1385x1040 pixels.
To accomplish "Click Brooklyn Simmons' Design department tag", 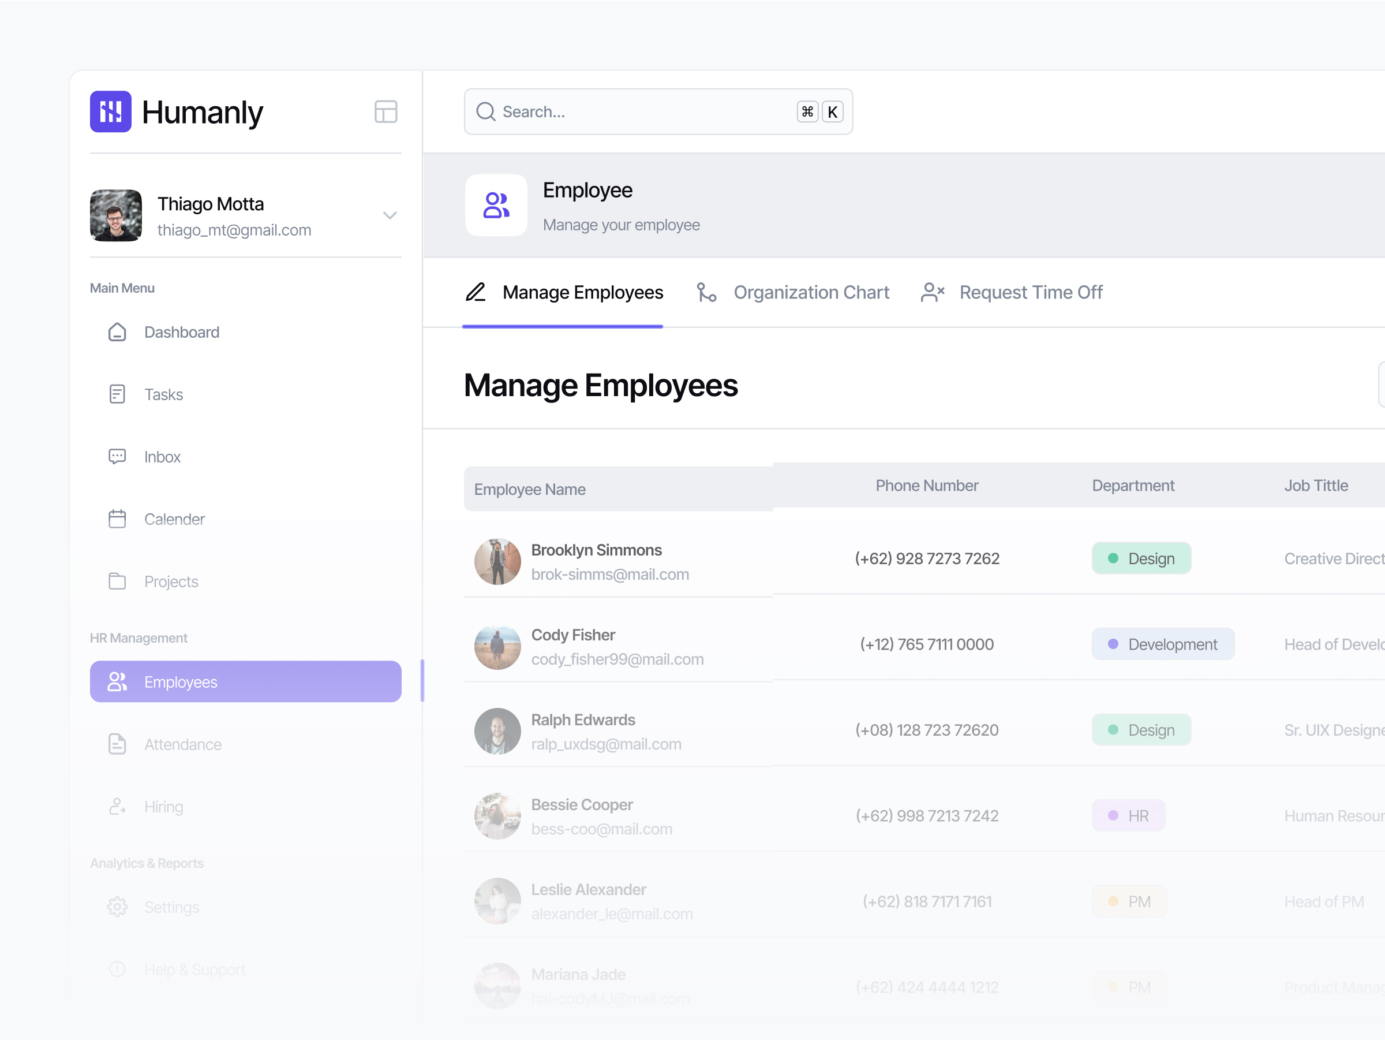I will (x=1141, y=558).
